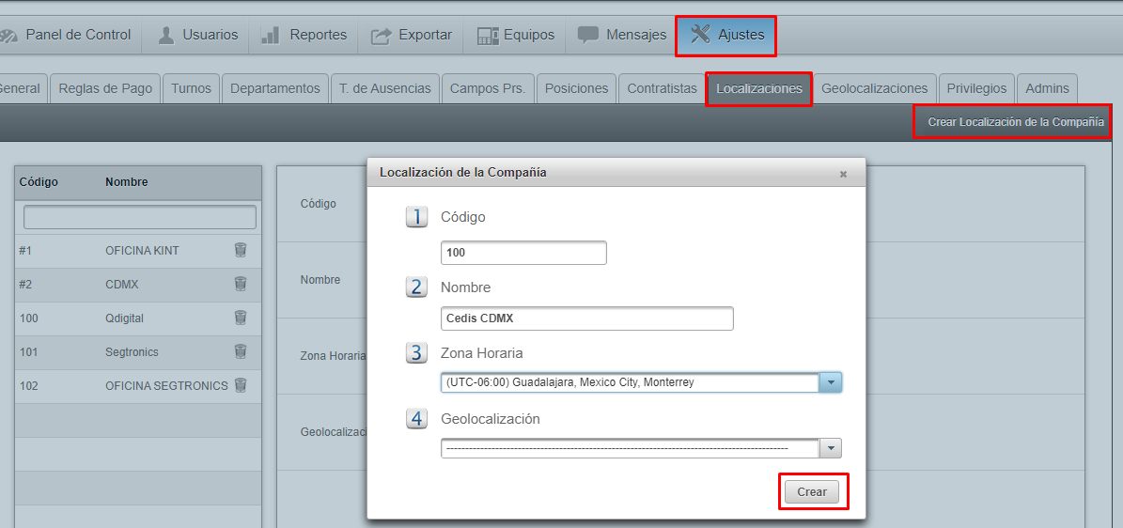Select the Departamentos tab
1123x528 pixels.
pos(274,88)
